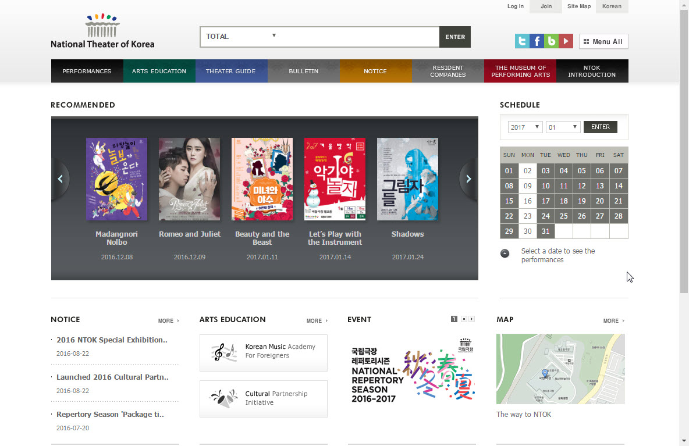Screen dimensions: 689x446
Task: Open the Twitter social icon
Action: 522,41
